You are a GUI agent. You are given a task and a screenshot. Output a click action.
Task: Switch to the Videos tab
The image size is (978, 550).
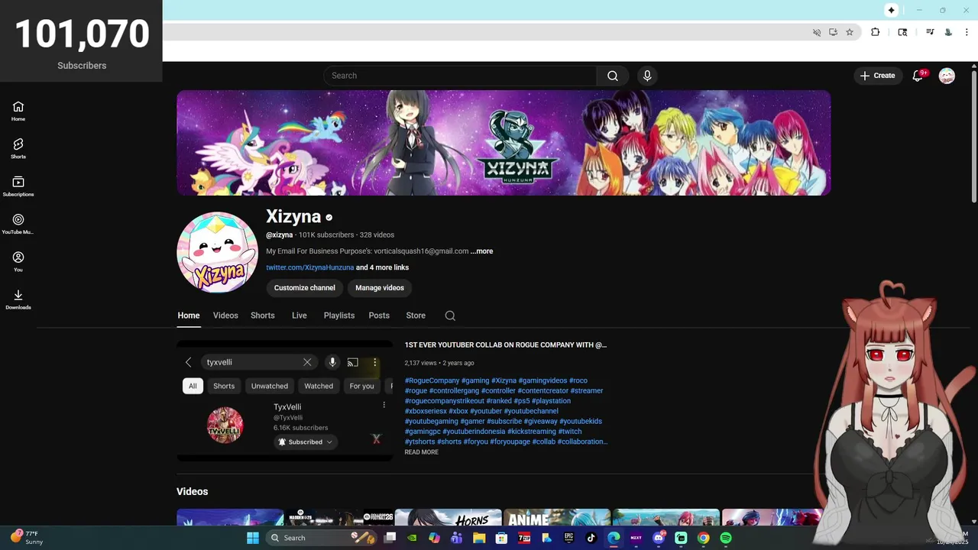225,315
